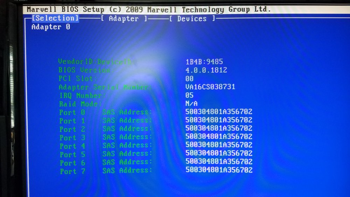Click IRQ Number value 05
The width and height of the screenshot is (350, 197).
point(189,95)
